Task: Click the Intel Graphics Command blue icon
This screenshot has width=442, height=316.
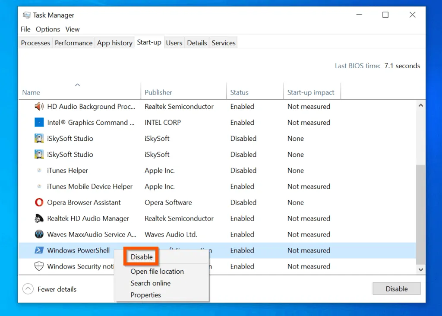Action: [39, 122]
